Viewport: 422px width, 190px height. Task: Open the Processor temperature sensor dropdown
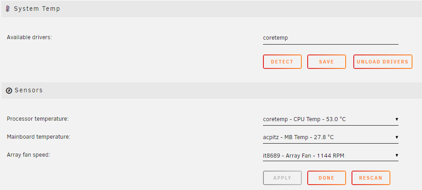pos(330,119)
